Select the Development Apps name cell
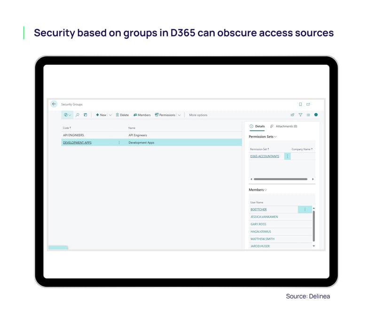376x314 pixels. click(141, 142)
